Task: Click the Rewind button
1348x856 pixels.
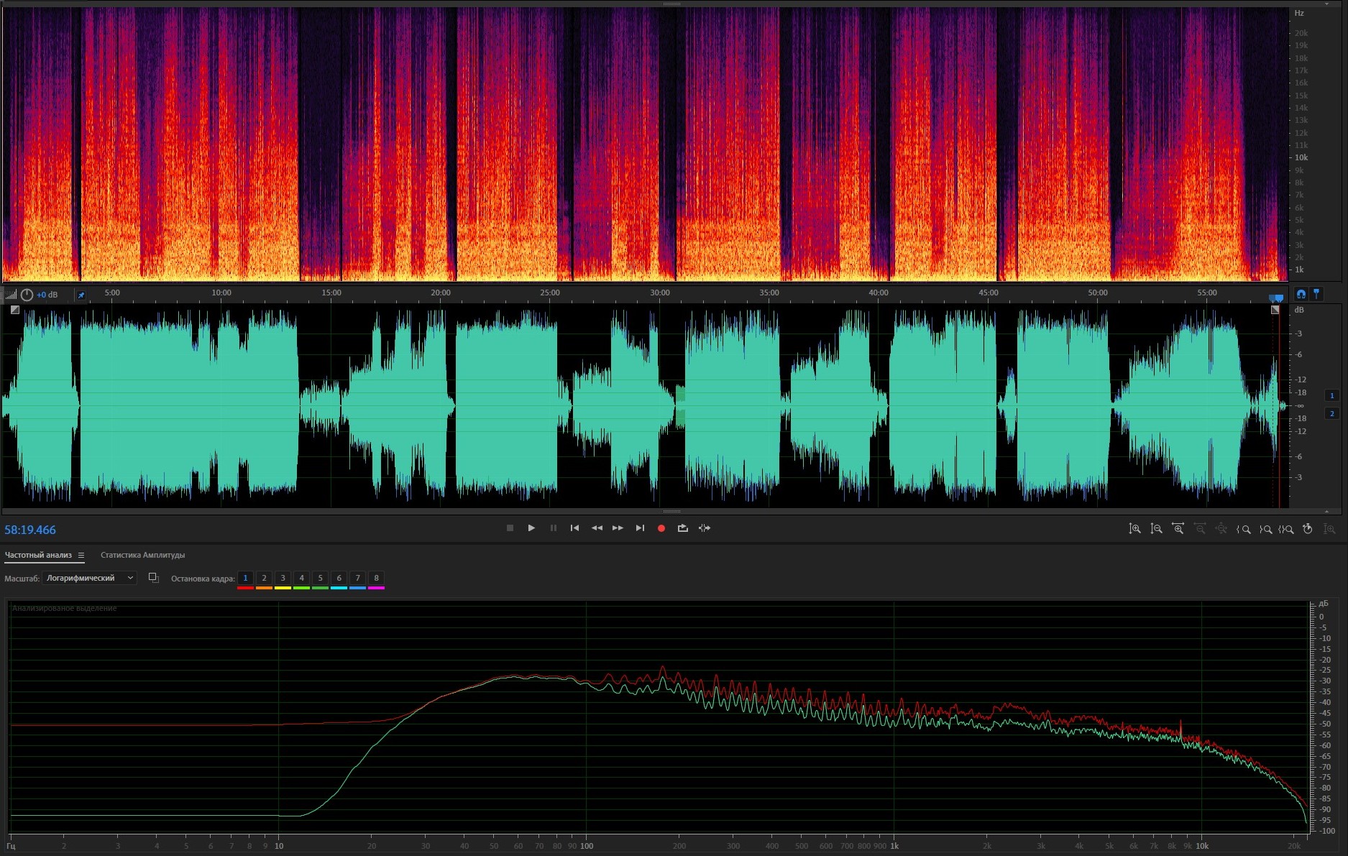Action: tap(597, 528)
